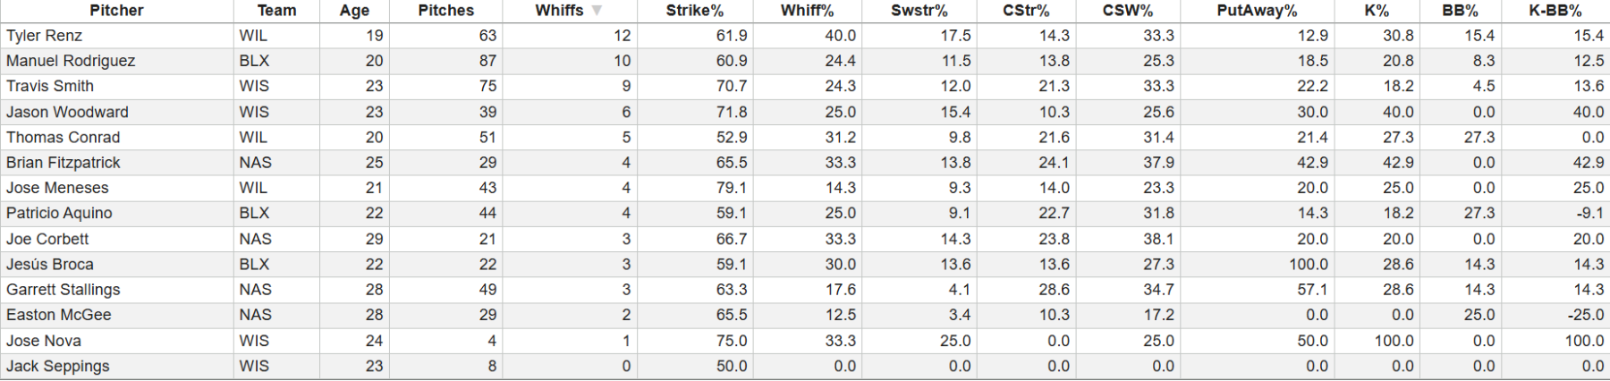Sort by BB% column header
1610x381 pixels.
(1460, 11)
